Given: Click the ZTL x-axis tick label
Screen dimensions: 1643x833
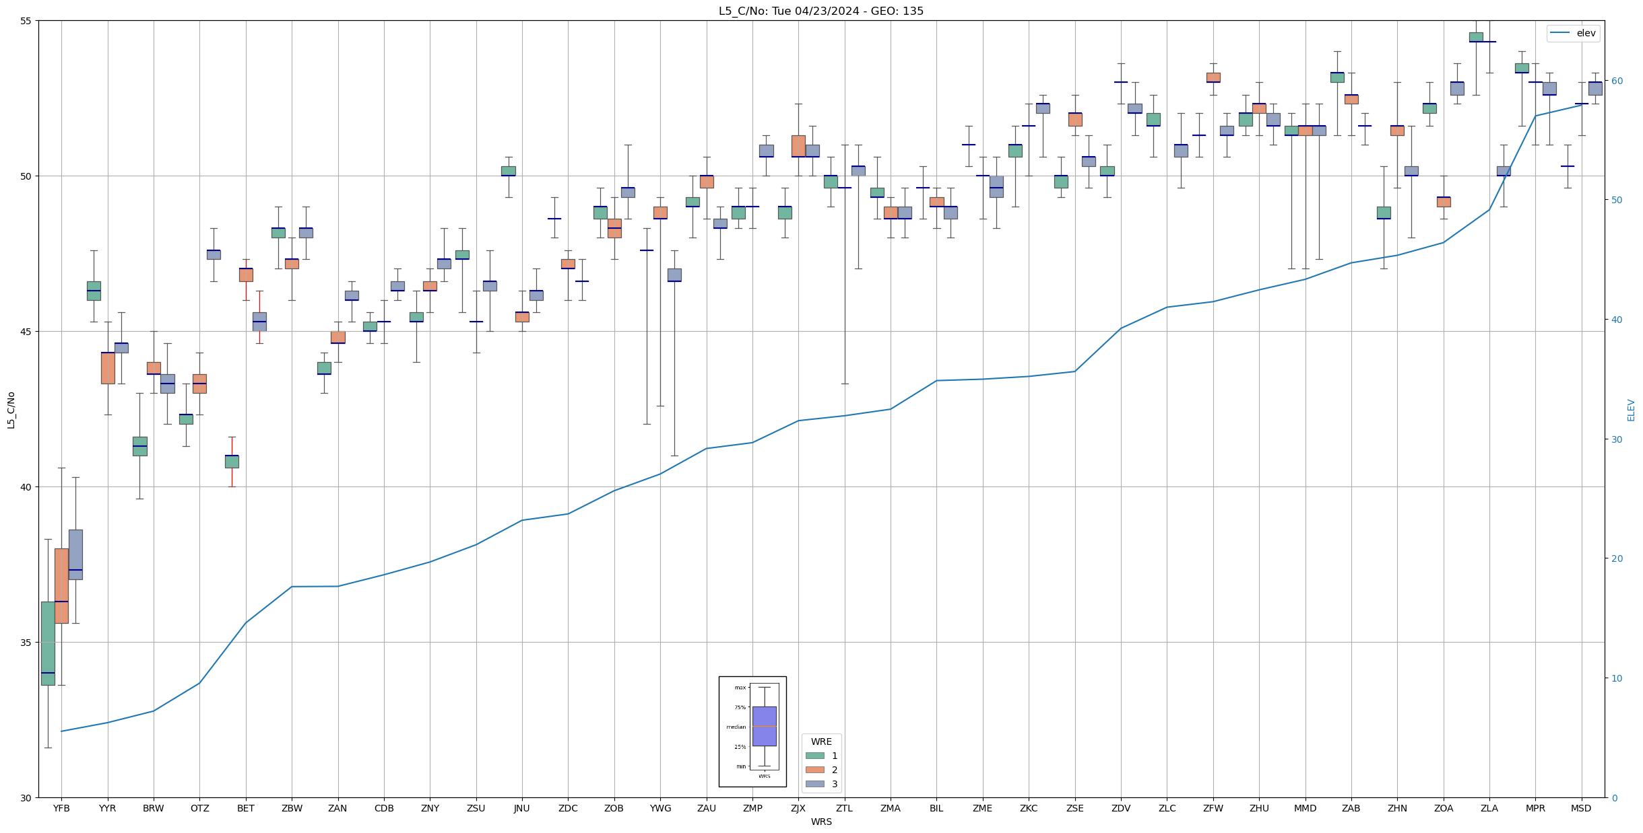Looking at the screenshot, I should [844, 809].
